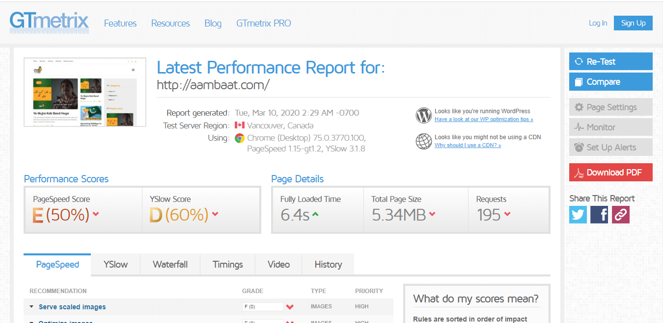Click the Chrome browser icon
The image size is (663, 323).
tap(240, 138)
